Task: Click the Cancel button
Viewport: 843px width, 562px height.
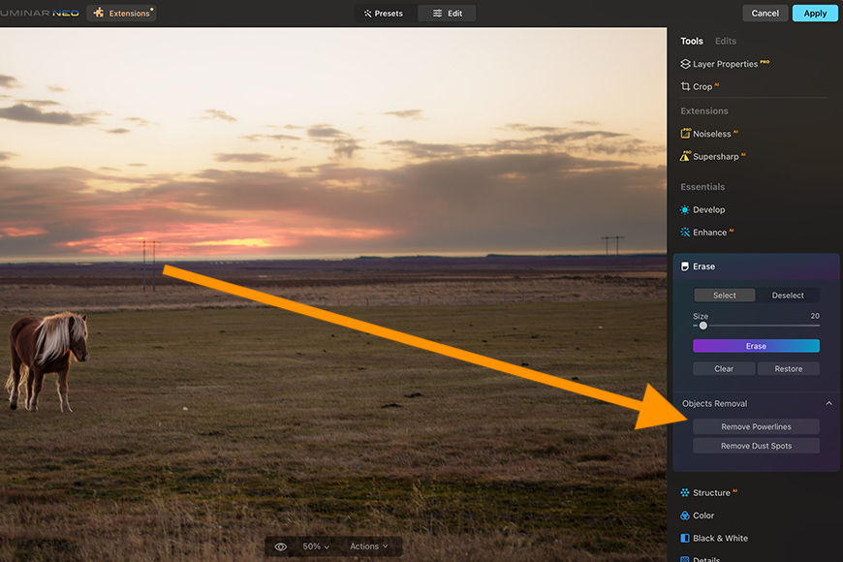Action: tap(765, 13)
